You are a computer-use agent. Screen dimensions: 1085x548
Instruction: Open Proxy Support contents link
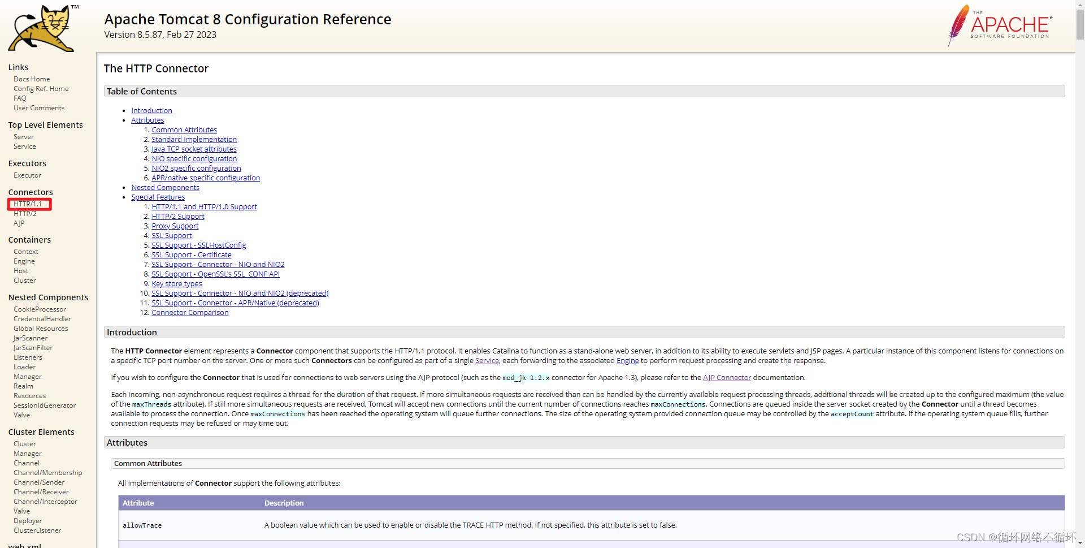point(175,226)
